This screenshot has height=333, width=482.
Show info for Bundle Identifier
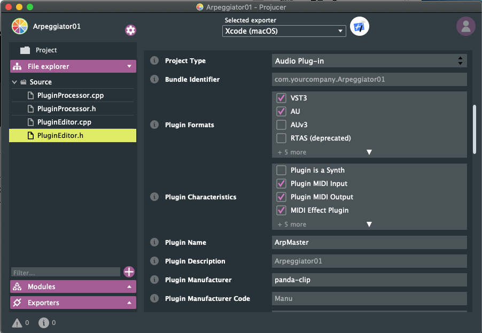[154, 79]
